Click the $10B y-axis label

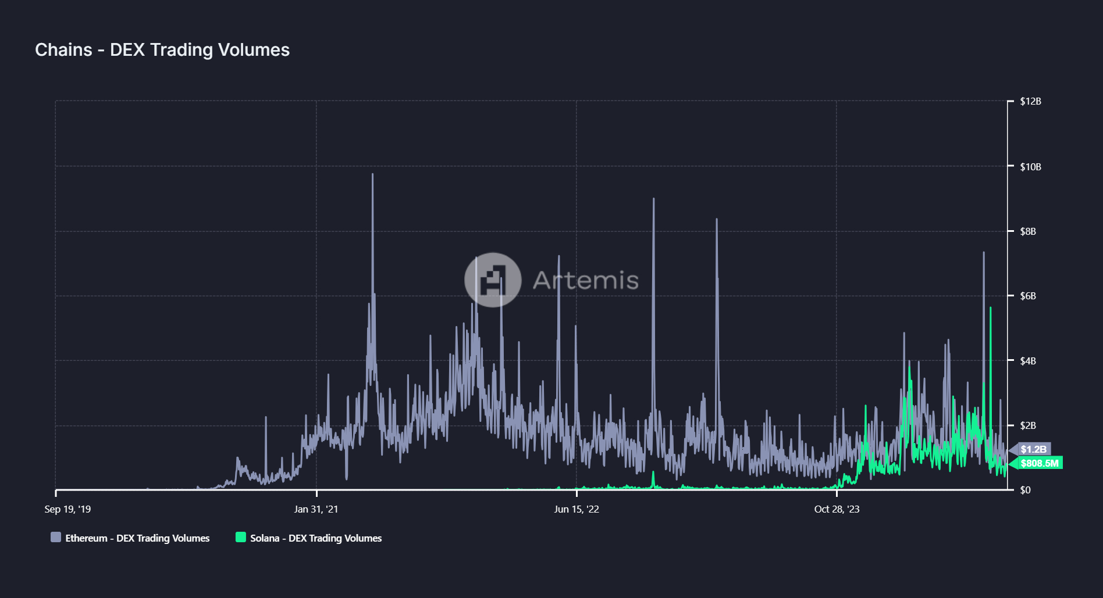click(1030, 167)
